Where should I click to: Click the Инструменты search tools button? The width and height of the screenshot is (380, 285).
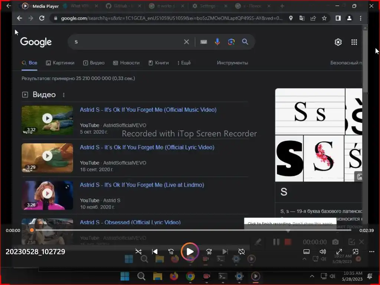pyautogui.click(x=232, y=63)
